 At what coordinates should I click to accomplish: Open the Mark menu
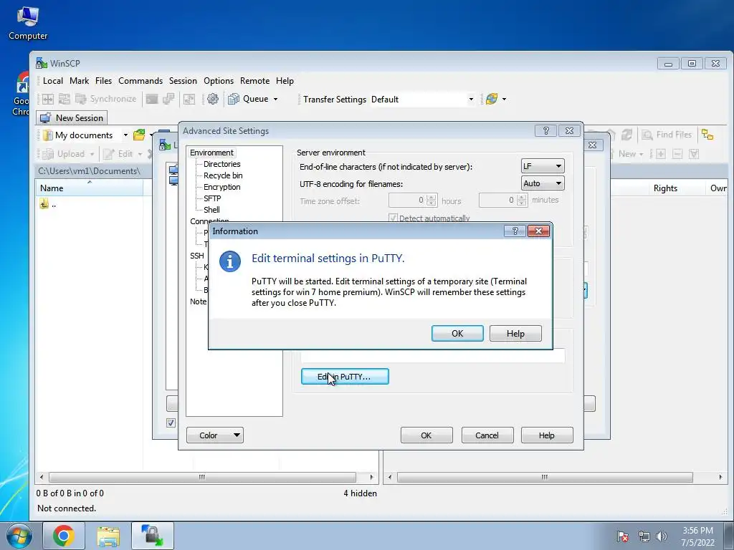(x=79, y=81)
